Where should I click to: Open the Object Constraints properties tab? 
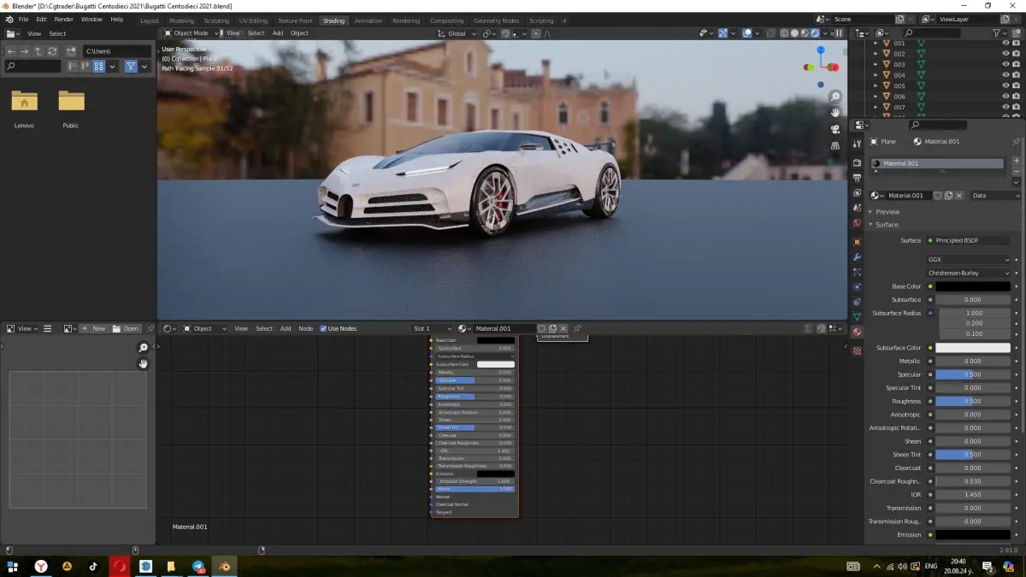(x=857, y=302)
